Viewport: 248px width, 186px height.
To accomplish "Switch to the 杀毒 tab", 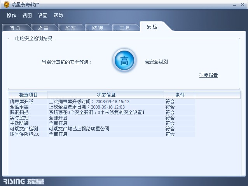I will pyautogui.click(x=43, y=28).
